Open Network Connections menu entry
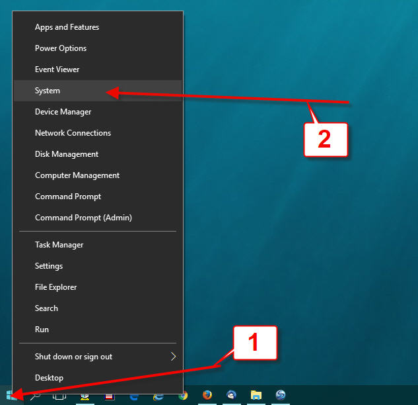This screenshot has width=418, height=405. pos(73,133)
